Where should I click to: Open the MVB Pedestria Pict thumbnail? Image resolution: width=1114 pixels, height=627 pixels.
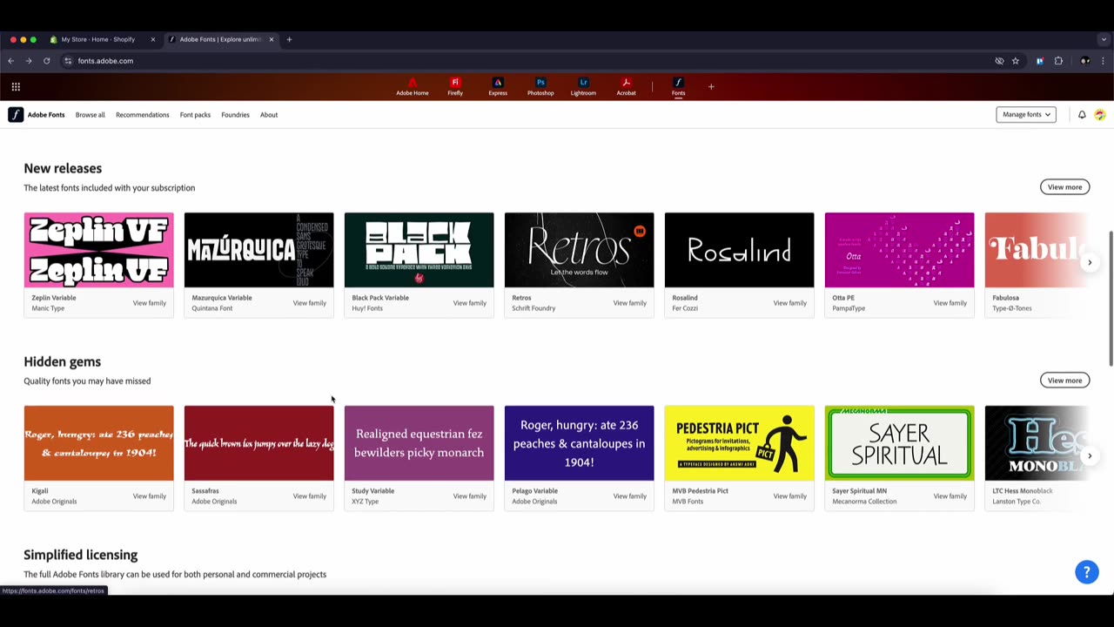coord(739,443)
